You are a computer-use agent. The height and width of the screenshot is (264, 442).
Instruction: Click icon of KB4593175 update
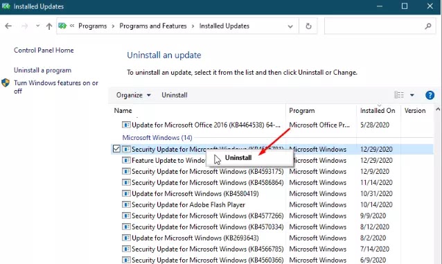(126, 171)
